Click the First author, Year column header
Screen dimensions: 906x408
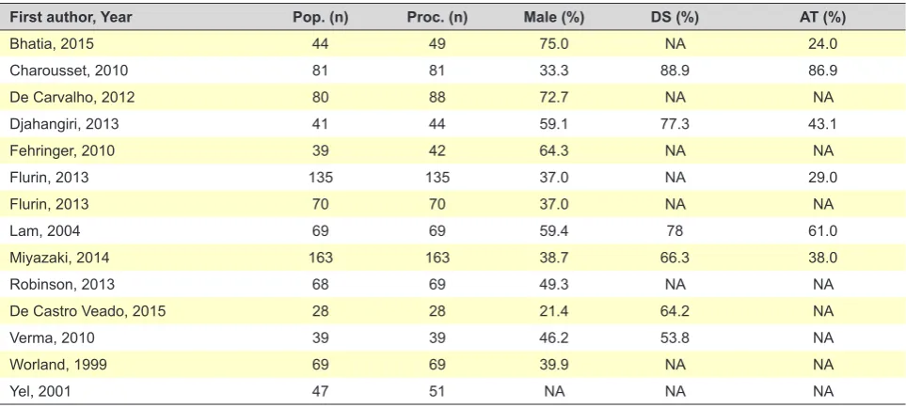coord(72,17)
